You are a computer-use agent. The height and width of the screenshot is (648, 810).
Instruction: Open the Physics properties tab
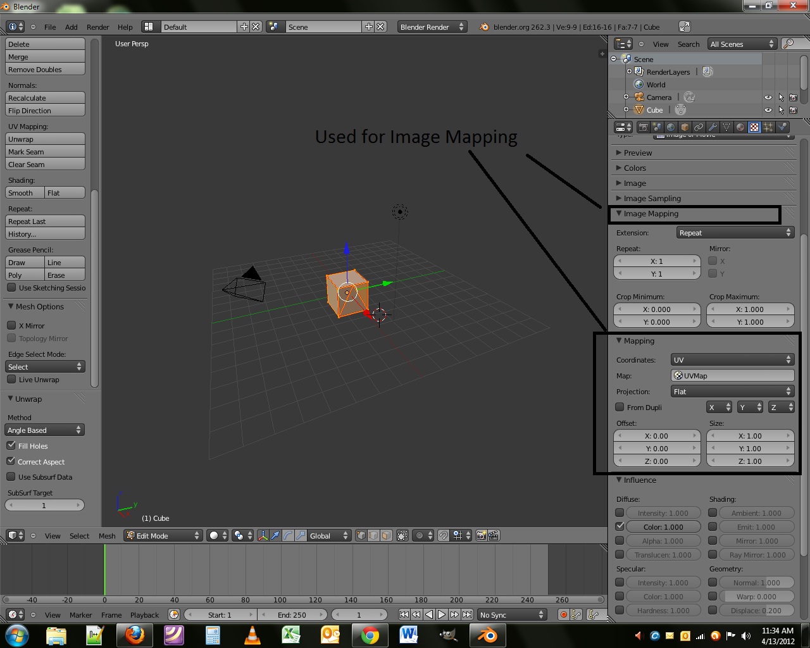[x=782, y=127]
